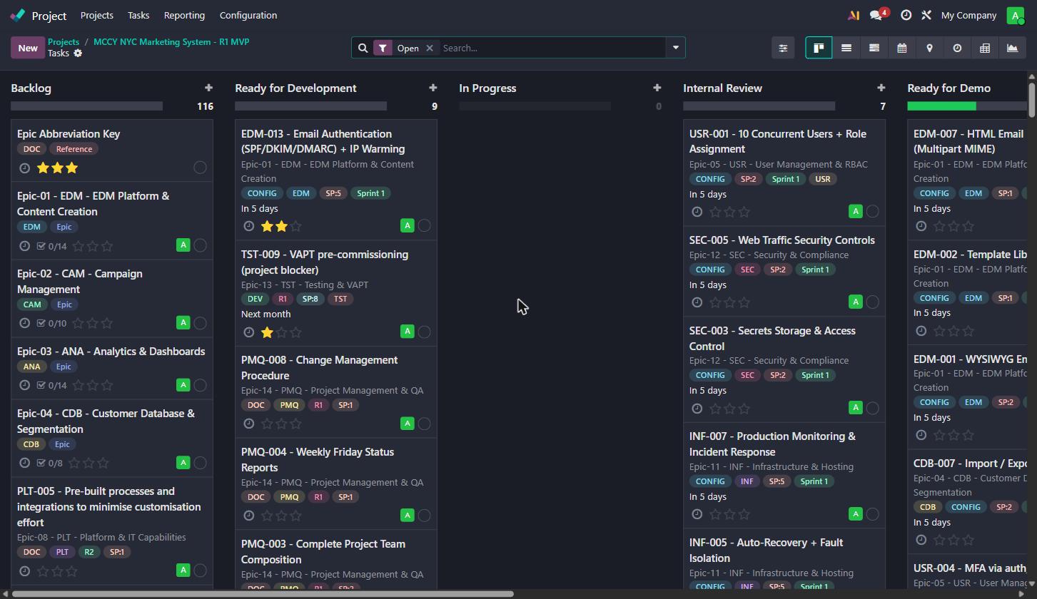Image resolution: width=1037 pixels, height=599 pixels.
Task: Click the assignee avatar on the SEC-005 card
Action: [x=856, y=302]
